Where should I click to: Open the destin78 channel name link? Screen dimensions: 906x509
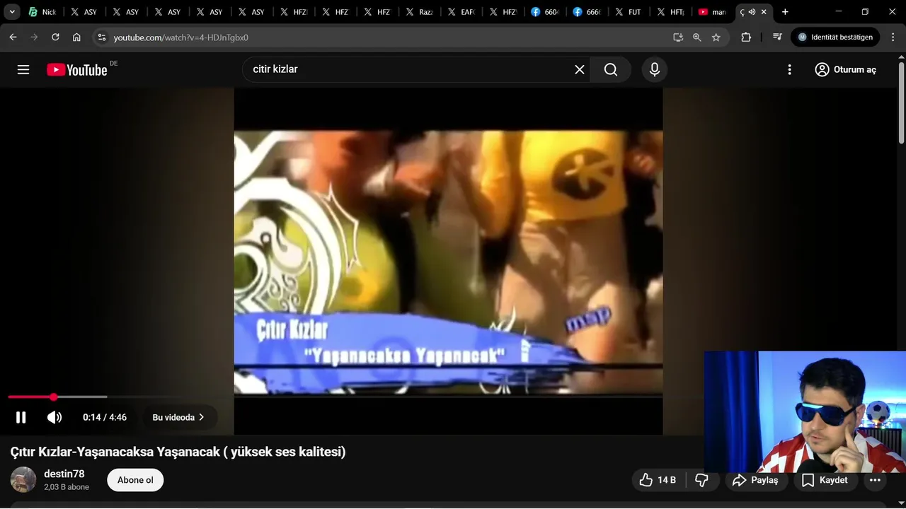coord(64,474)
